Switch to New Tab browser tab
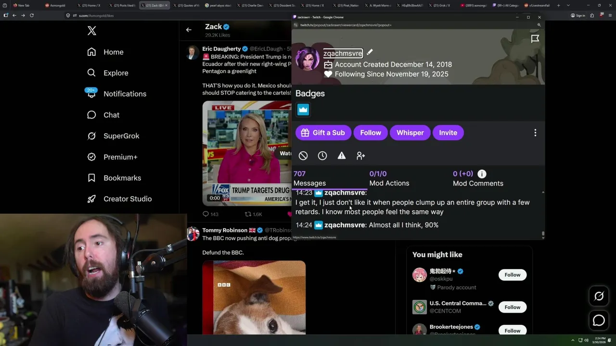Viewport: 616px width, 346px height. (x=24, y=5)
